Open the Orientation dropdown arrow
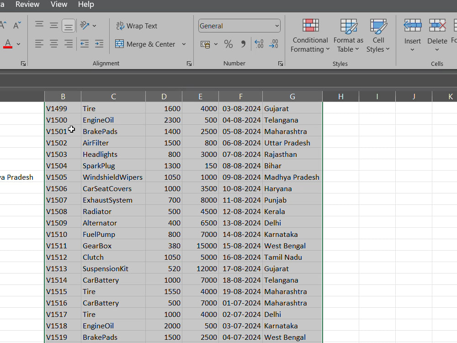457x343 pixels. coord(95,26)
